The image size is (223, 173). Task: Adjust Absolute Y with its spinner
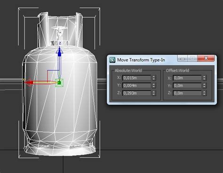point(154,86)
